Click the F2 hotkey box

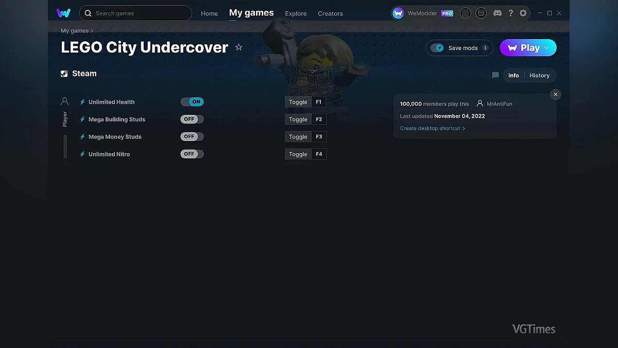coord(319,120)
